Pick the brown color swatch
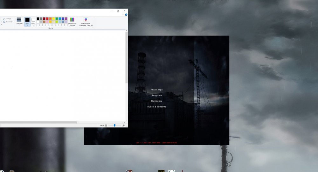This screenshot has height=172, width=318. coord(44,22)
